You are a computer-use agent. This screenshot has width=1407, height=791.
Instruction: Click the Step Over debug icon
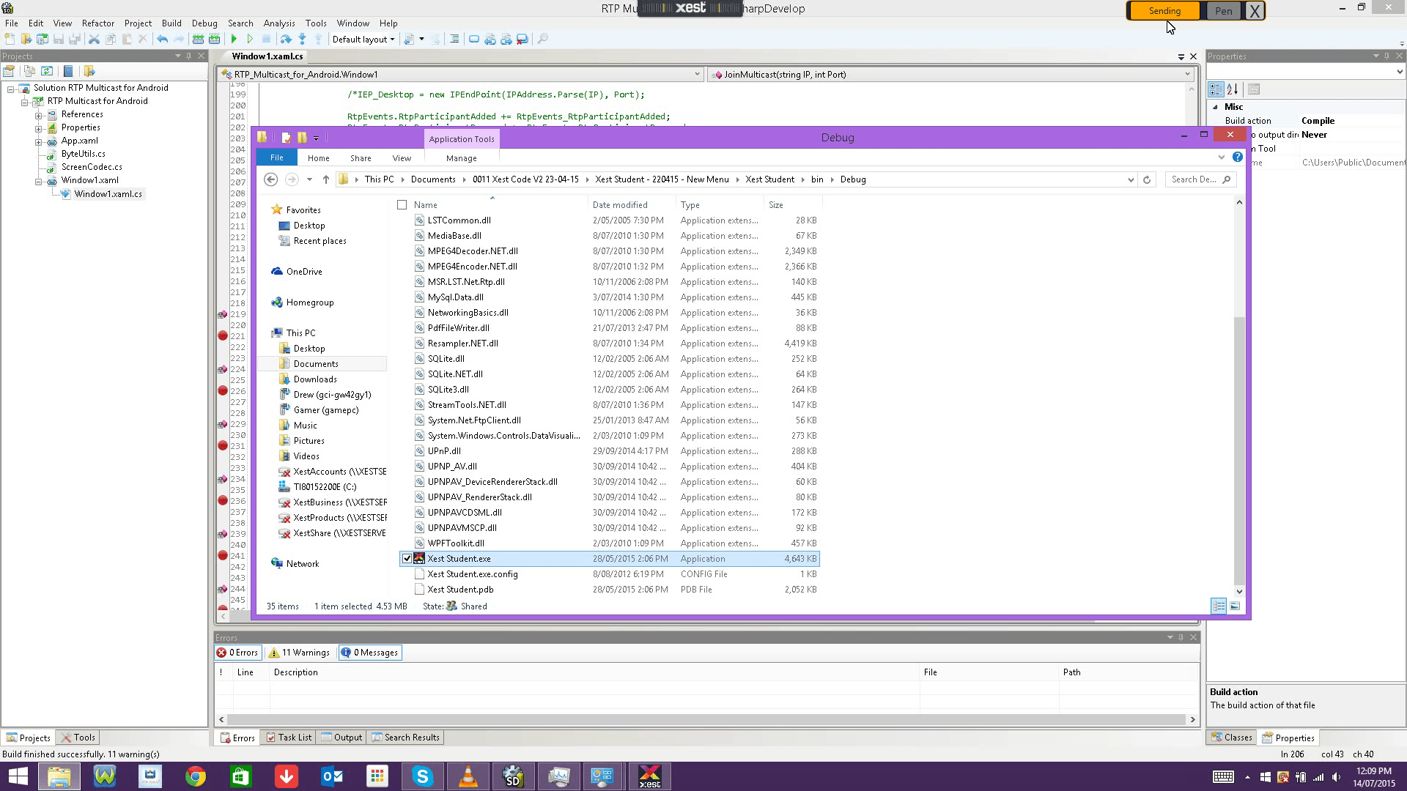(286, 39)
